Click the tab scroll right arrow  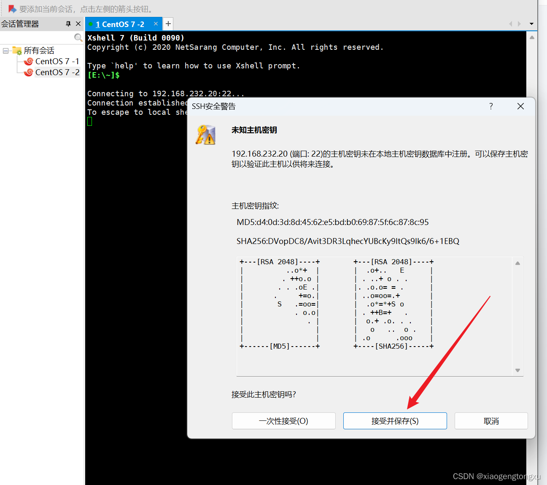tap(519, 24)
